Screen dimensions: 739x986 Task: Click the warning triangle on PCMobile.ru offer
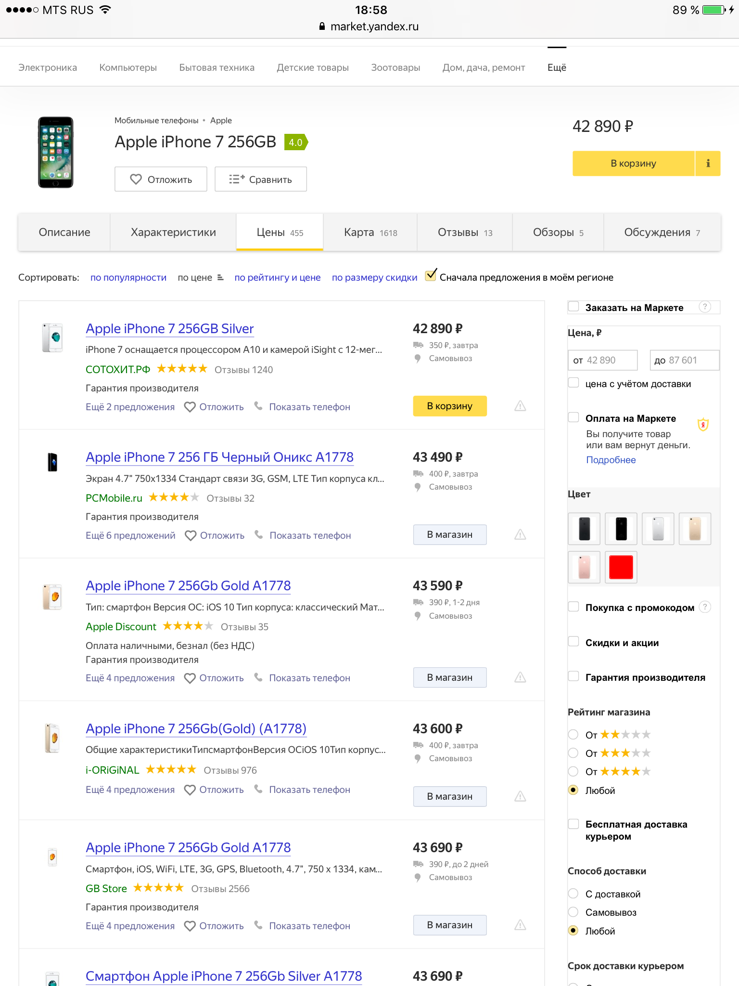[520, 534]
